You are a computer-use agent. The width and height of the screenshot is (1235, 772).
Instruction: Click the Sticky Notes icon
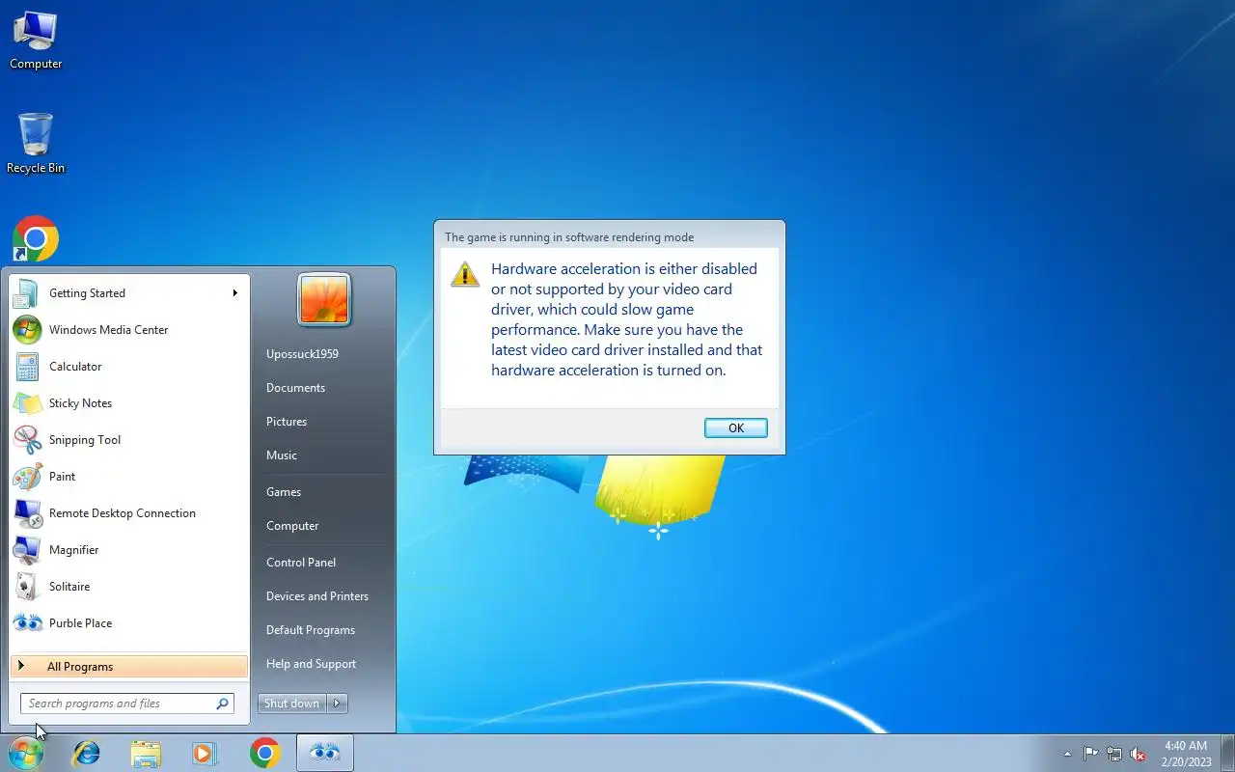coord(27,403)
